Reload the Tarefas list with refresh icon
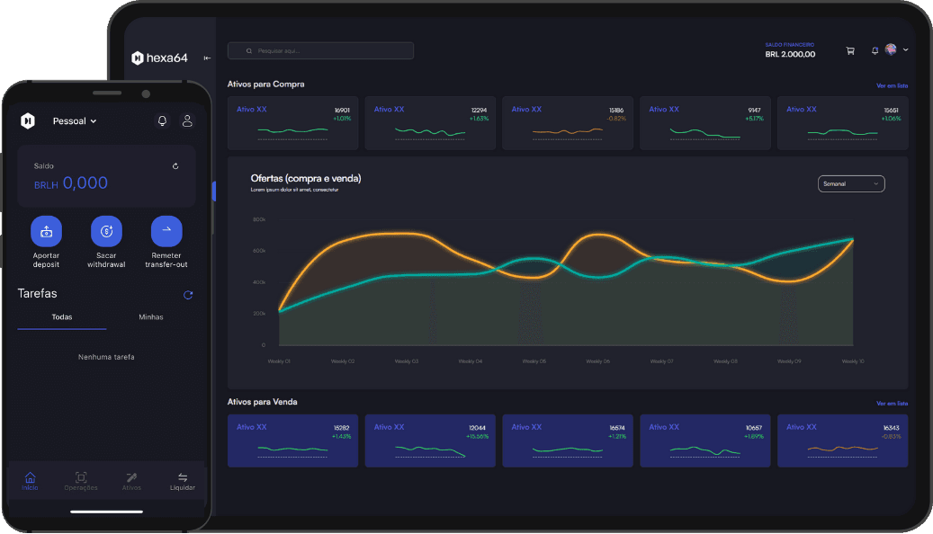Viewport: 933px width, 534px height. click(x=188, y=295)
